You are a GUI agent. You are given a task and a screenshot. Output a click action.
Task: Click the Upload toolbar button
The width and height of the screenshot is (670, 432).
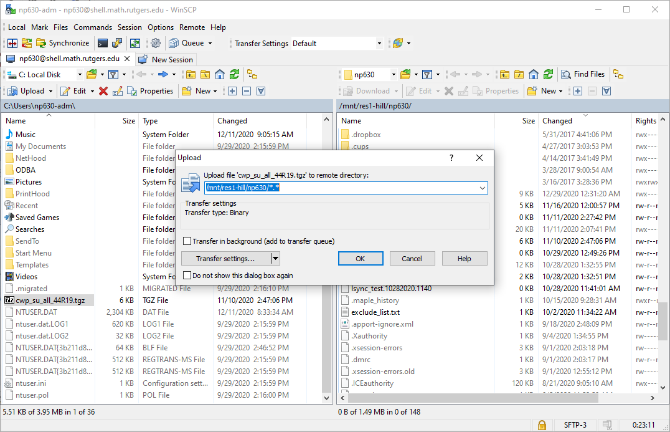pyautogui.click(x=27, y=91)
